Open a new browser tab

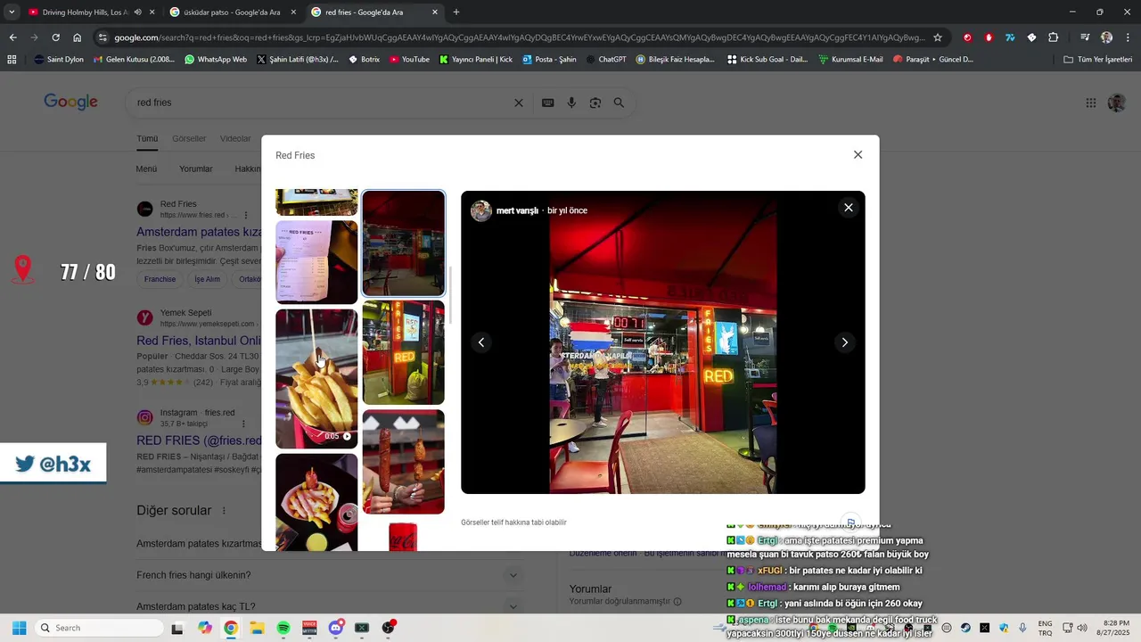pos(456,12)
